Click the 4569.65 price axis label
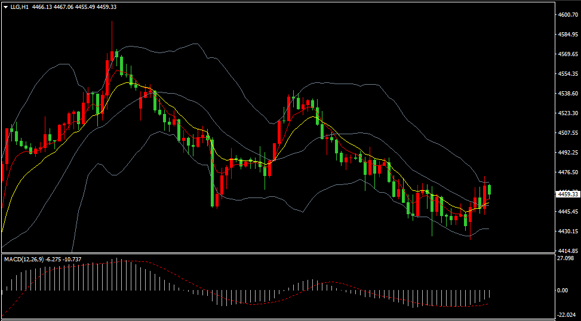581x321 pixels. click(x=568, y=54)
